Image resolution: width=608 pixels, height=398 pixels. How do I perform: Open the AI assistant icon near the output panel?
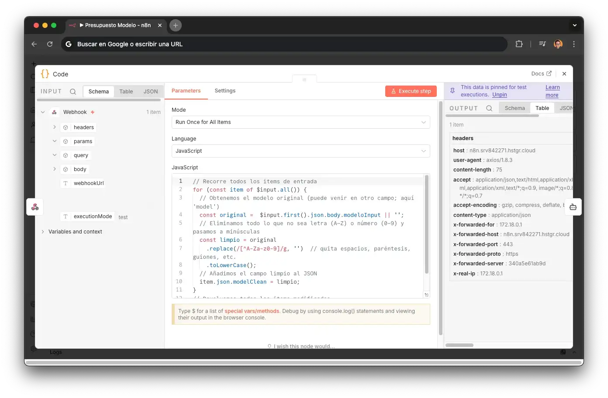point(573,207)
